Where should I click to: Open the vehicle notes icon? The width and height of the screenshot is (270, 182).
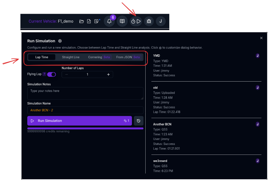[97, 21]
